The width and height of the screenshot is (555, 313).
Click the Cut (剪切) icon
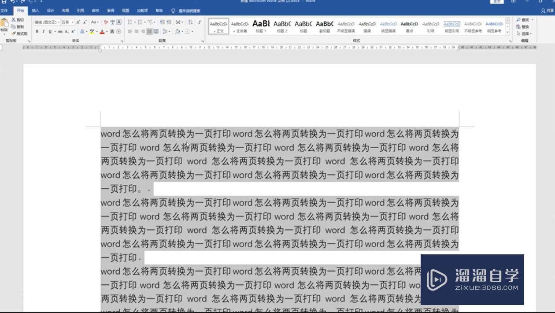click(x=13, y=19)
